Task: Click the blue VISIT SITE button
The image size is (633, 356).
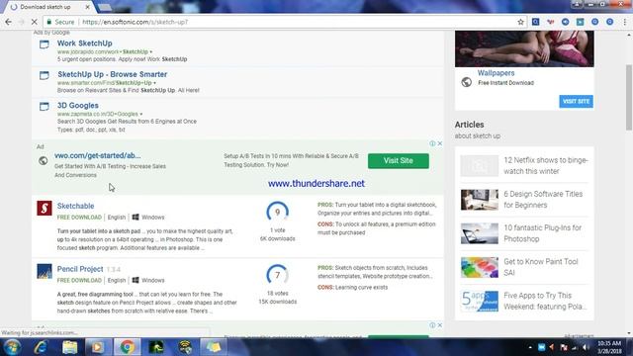Action: (576, 101)
